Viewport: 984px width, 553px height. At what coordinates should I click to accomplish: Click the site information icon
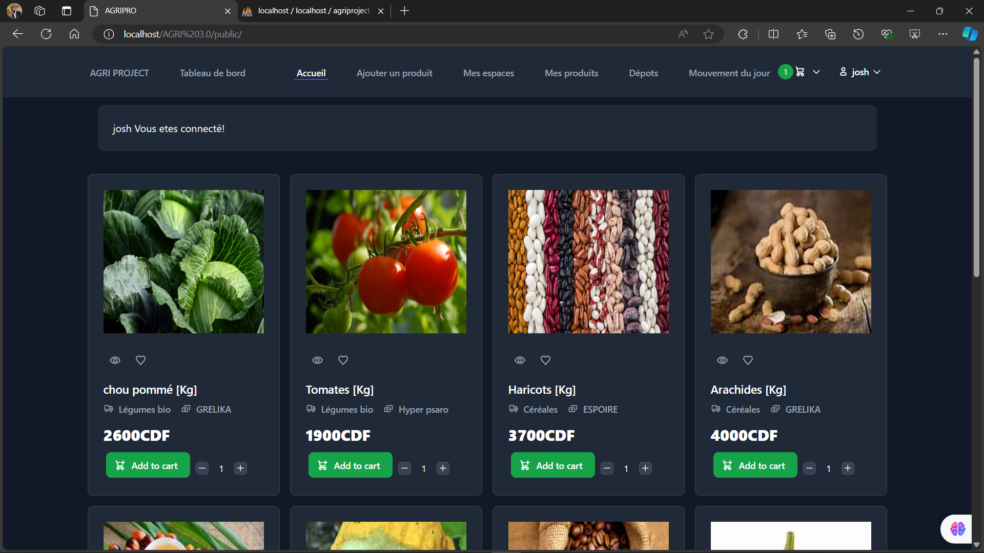pyautogui.click(x=109, y=34)
